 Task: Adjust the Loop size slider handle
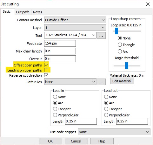coord(116,31)
